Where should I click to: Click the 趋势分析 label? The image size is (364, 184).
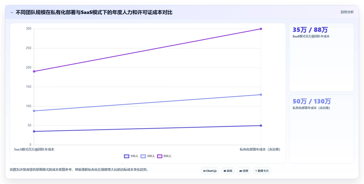point(347,12)
